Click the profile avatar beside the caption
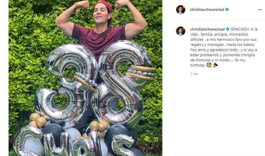Image resolution: width=265 pixels, height=156 pixels. [180, 31]
